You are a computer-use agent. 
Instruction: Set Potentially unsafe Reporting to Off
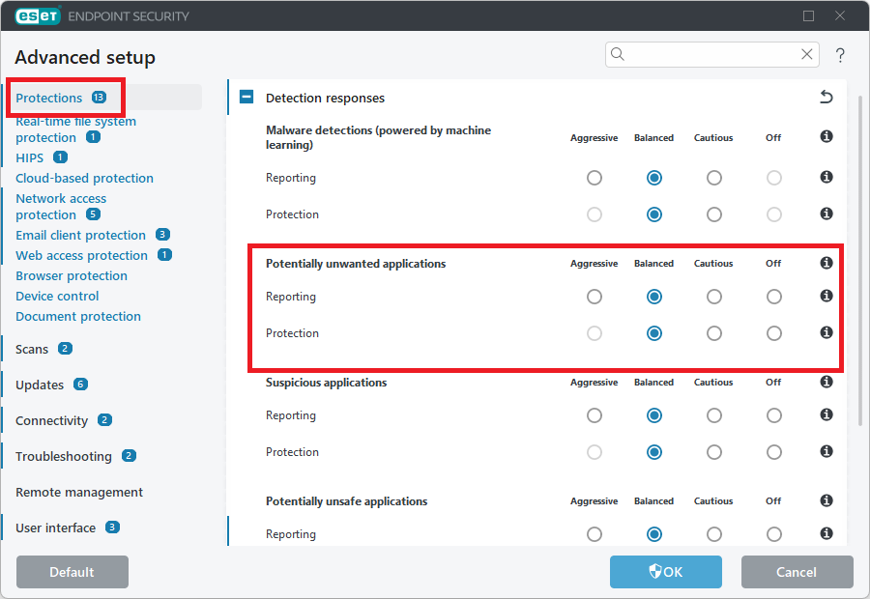pos(774,534)
